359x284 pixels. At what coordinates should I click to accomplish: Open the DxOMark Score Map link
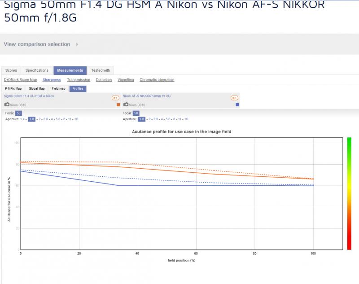point(20,80)
